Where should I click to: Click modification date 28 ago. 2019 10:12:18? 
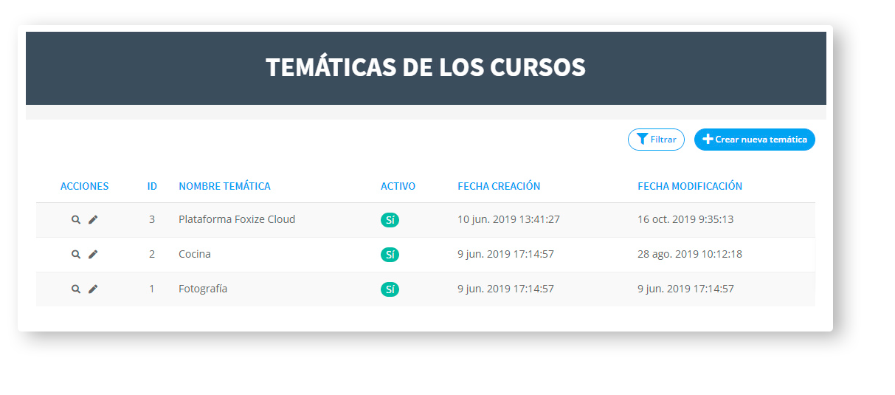690,254
